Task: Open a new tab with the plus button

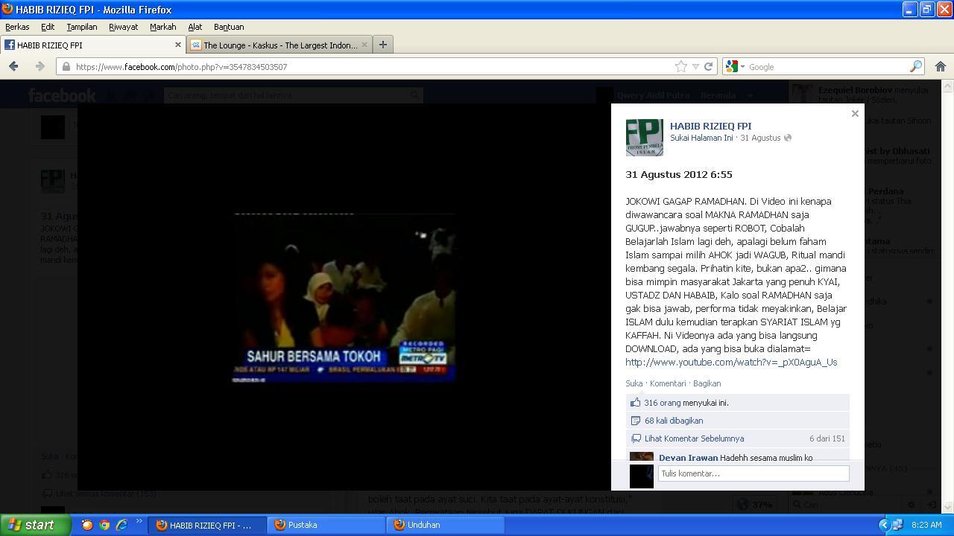Action: 383,45
